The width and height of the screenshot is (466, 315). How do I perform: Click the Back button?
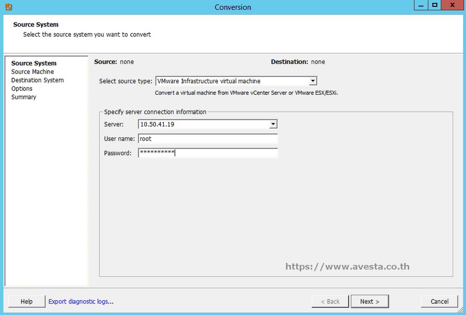point(330,301)
